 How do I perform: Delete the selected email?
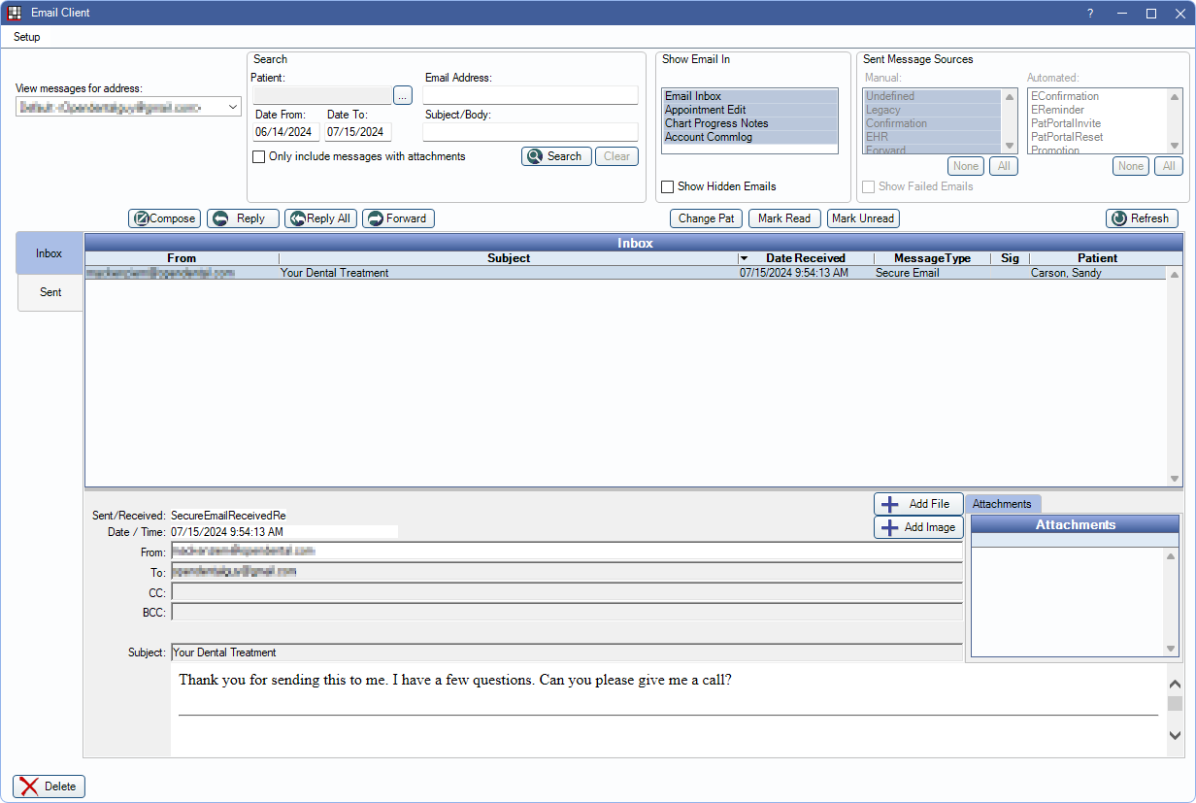coord(50,786)
